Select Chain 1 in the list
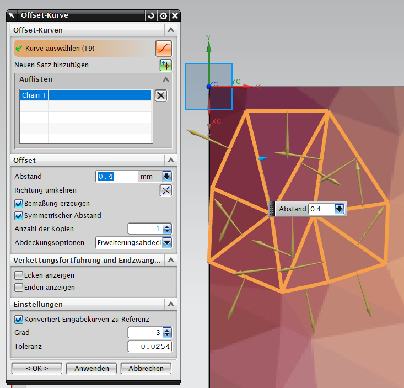 (x=86, y=95)
